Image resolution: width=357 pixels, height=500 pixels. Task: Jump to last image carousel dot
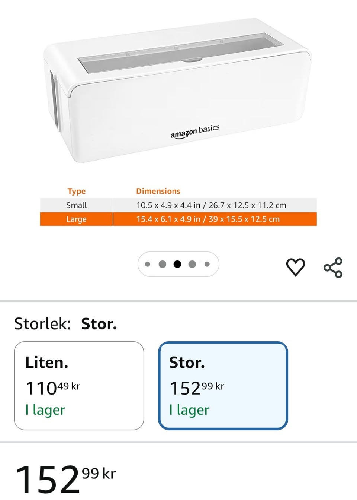tap(207, 264)
